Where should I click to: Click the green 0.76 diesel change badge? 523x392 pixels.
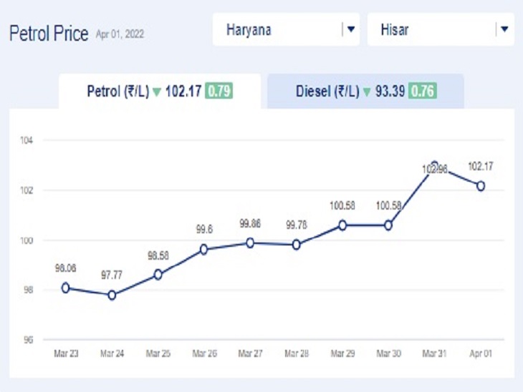pos(423,92)
